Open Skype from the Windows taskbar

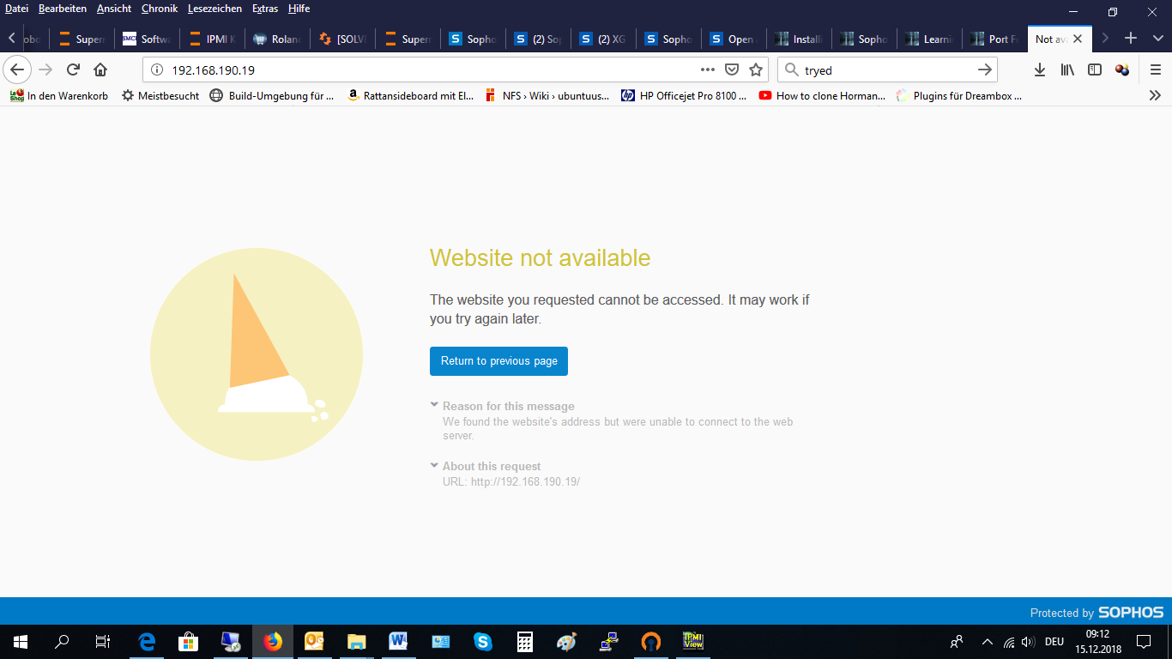point(483,641)
